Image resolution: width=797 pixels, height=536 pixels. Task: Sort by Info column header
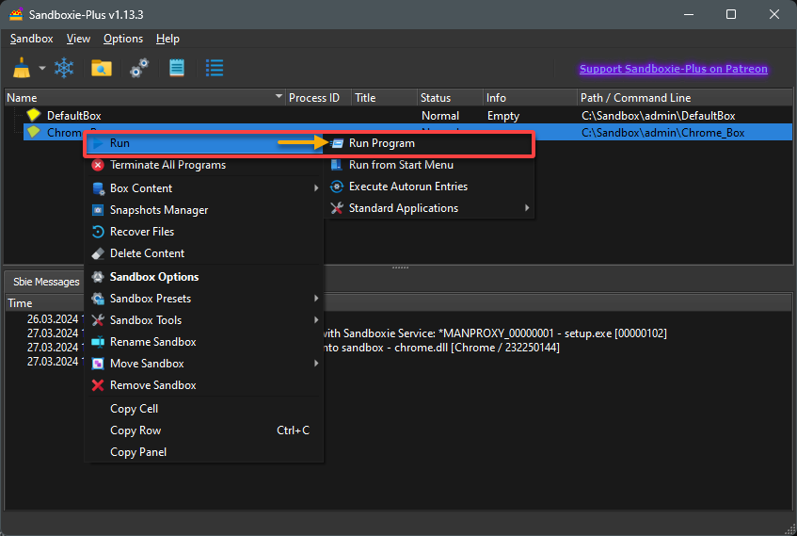pos(530,98)
